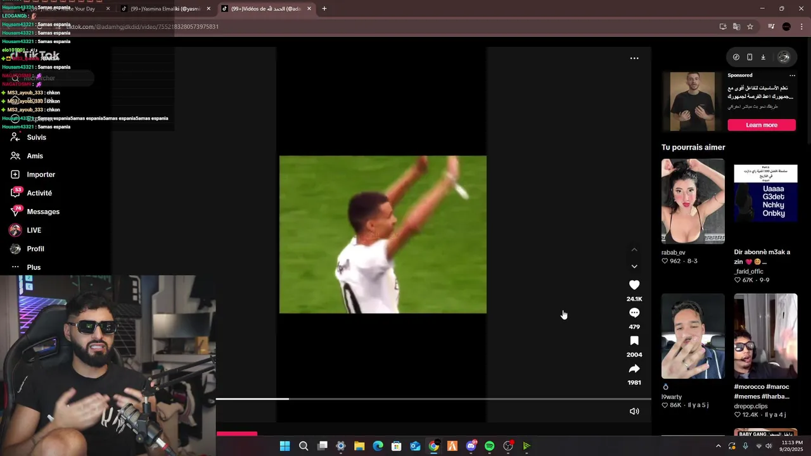Go to the next video chevron
The width and height of the screenshot is (811, 456).
tap(634, 267)
